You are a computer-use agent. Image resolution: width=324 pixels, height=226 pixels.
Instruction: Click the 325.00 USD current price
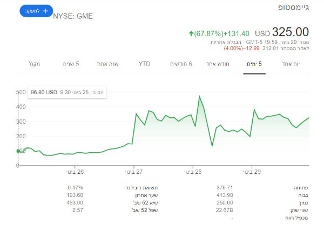(x=290, y=32)
